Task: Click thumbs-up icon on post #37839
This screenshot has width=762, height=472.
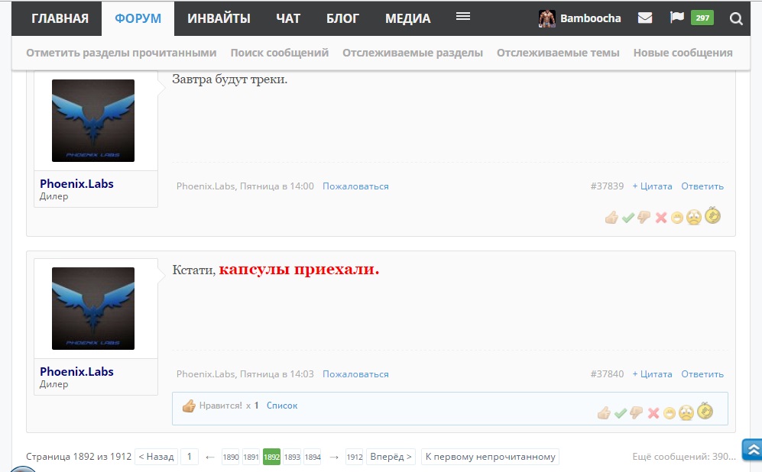Action: click(x=611, y=218)
